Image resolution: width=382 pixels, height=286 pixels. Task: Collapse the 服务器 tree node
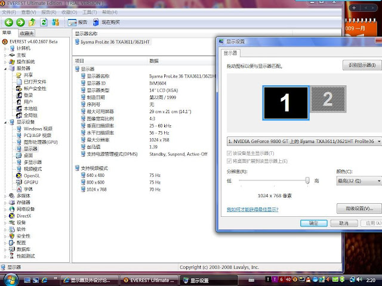point(5,69)
